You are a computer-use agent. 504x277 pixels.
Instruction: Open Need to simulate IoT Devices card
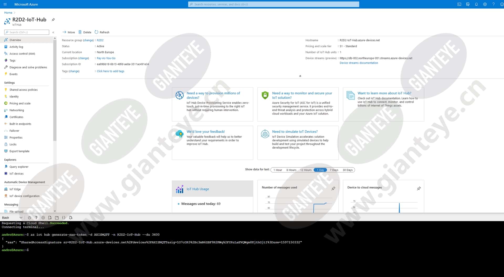click(x=298, y=143)
